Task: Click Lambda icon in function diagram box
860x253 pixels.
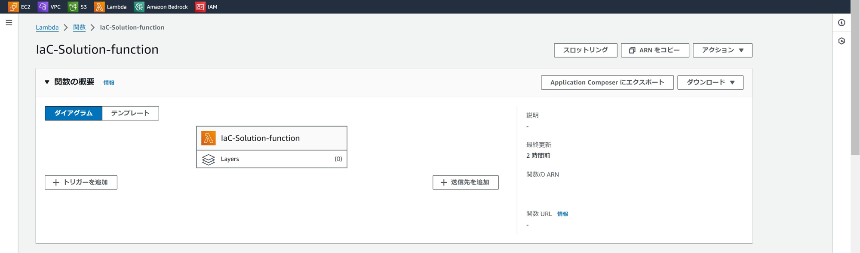Action: click(x=209, y=138)
